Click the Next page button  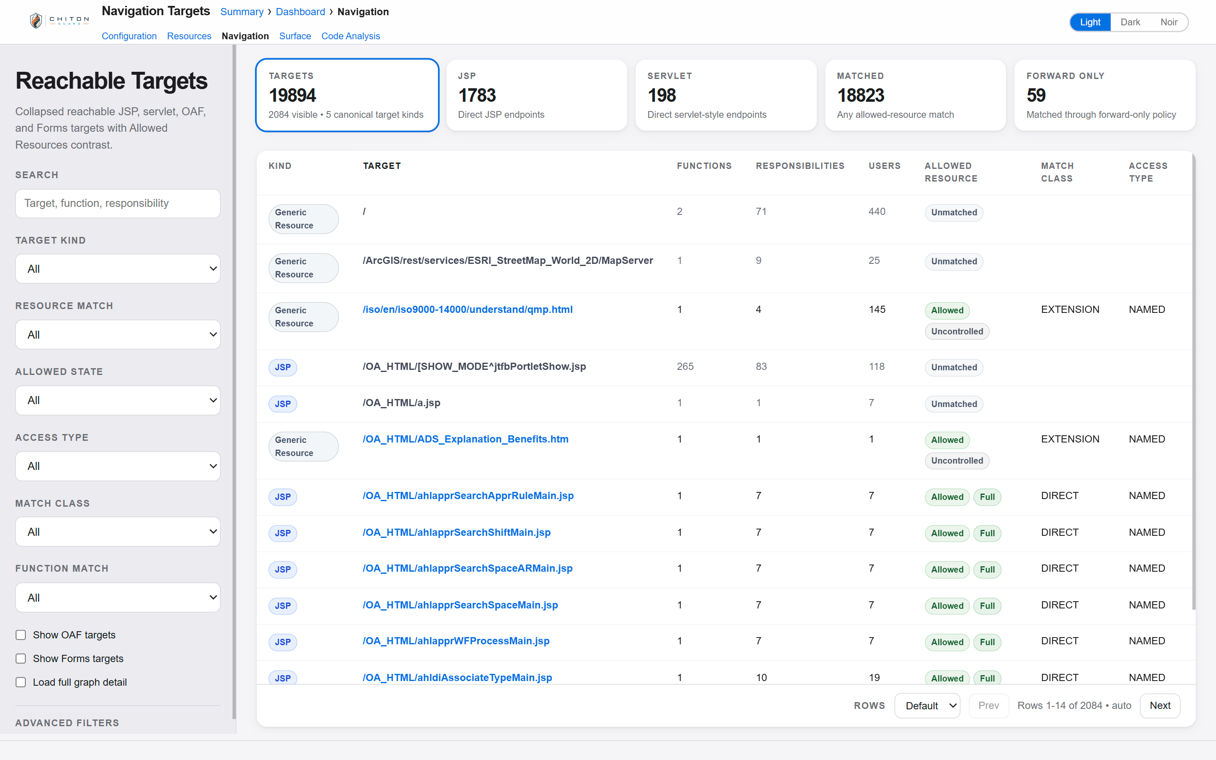coord(1160,706)
